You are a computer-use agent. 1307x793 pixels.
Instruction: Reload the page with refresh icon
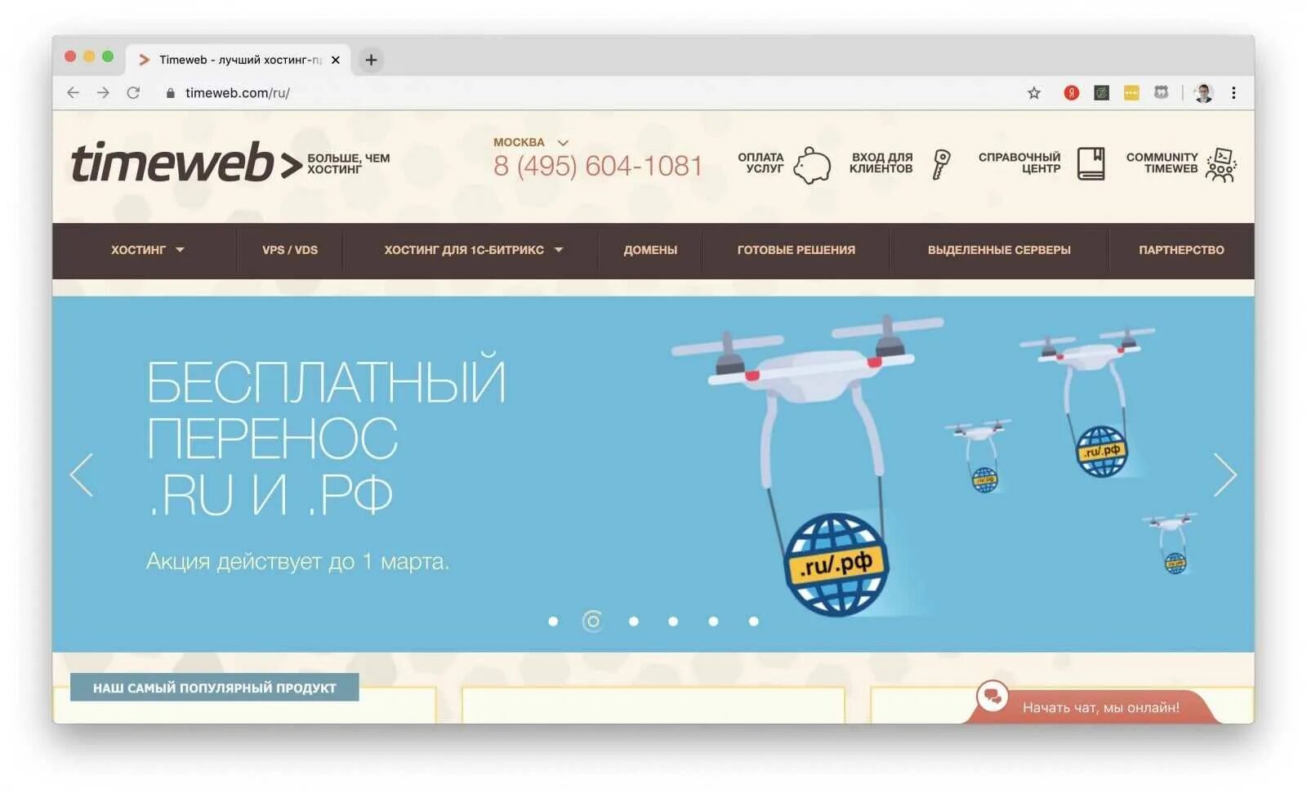point(133,93)
